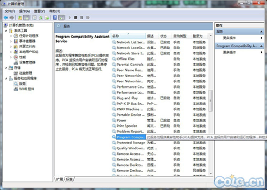Screen dimensions: 267x190
Task: Click the 性能 monitor icon
Action: click(16, 57)
